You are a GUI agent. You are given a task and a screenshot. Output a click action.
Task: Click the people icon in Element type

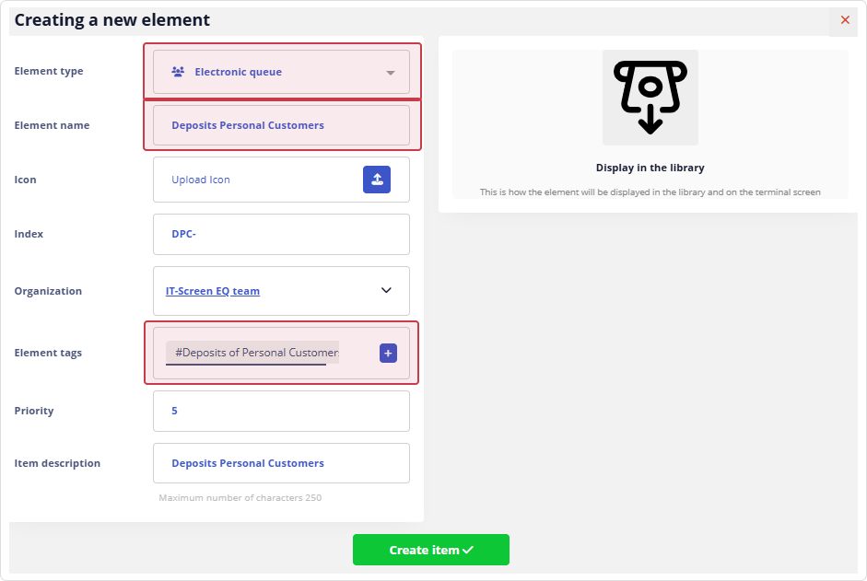(x=178, y=72)
